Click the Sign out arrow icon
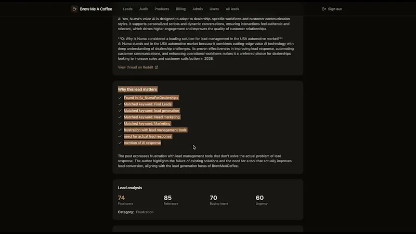 click(x=324, y=9)
